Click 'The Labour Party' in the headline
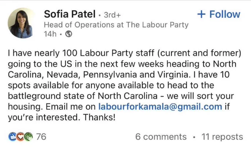The height and width of the screenshot is (147, 251). point(157,25)
